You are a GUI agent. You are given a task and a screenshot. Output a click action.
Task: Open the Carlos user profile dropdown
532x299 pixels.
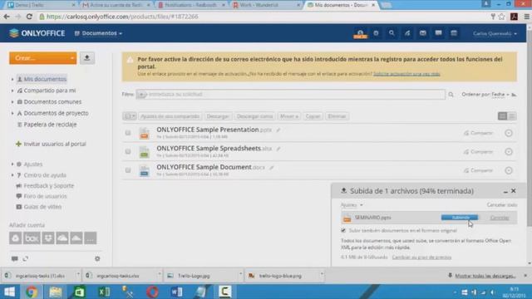pos(495,33)
